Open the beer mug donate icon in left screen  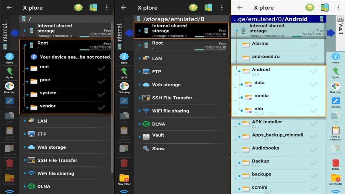point(78,8)
